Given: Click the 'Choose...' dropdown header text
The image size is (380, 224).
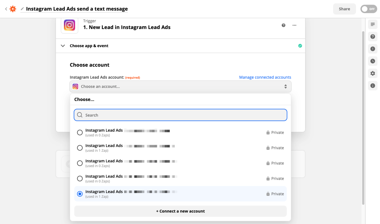Looking at the screenshot, I should pyautogui.click(x=84, y=99).
